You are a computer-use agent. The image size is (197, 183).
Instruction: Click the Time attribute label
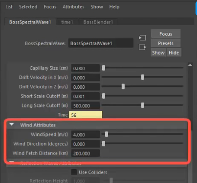[63, 115]
